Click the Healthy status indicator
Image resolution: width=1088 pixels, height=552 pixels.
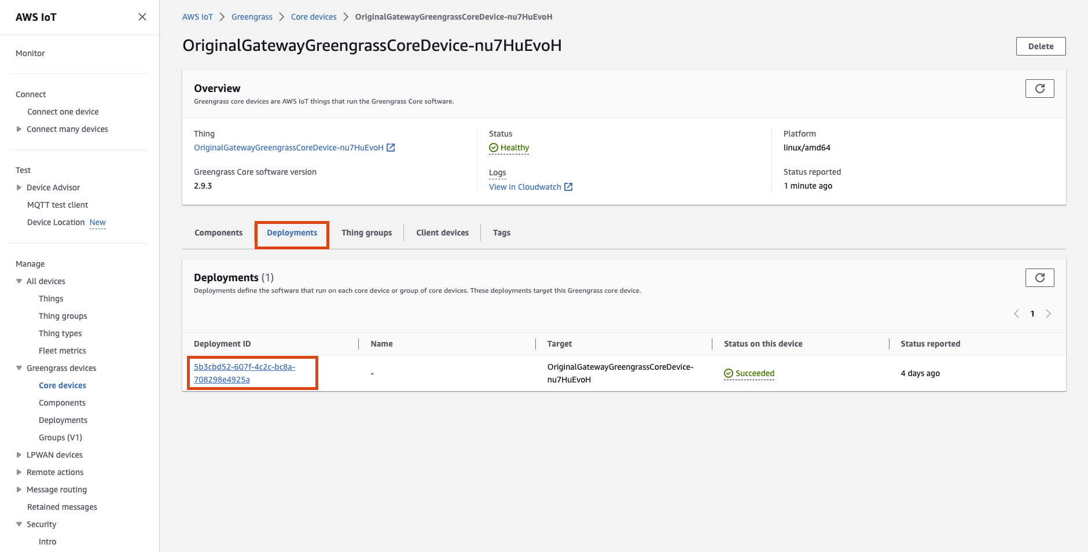(x=509, y=148)
